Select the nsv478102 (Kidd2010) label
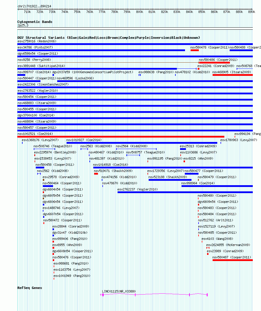 click(192, 72)
